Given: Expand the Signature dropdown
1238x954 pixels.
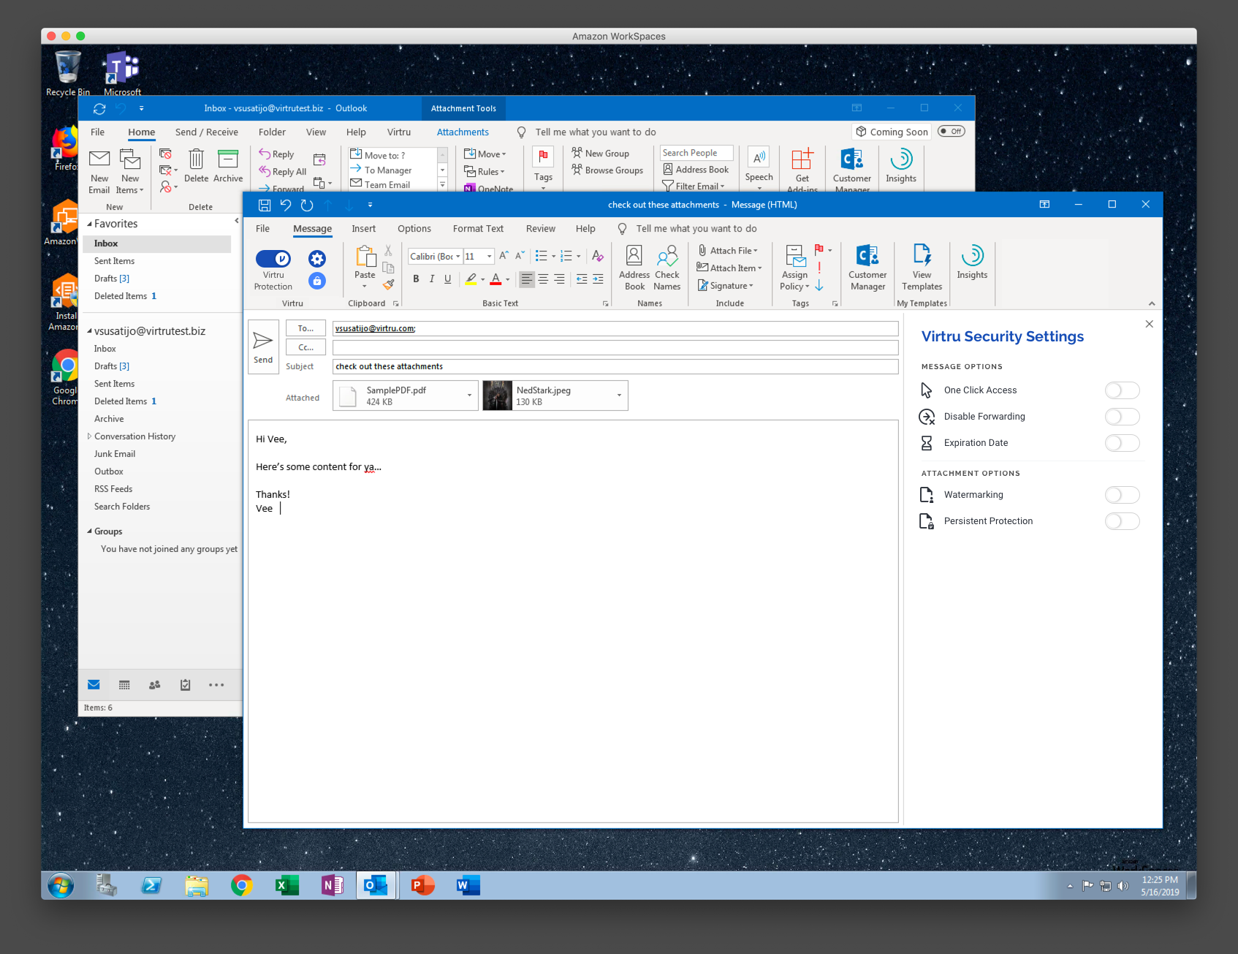Looking at the screenshot, I should point(751,286).
